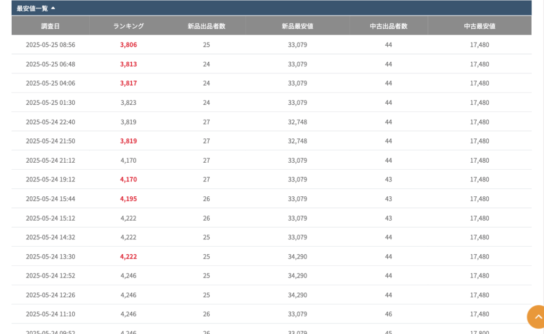Click used lowest price 17,480 in 08:56 row

pos(480,45)
